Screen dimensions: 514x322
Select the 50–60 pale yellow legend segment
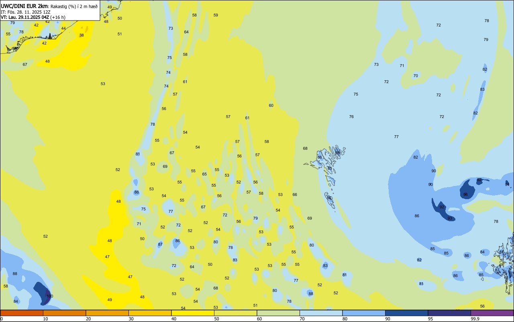(235, 313)
